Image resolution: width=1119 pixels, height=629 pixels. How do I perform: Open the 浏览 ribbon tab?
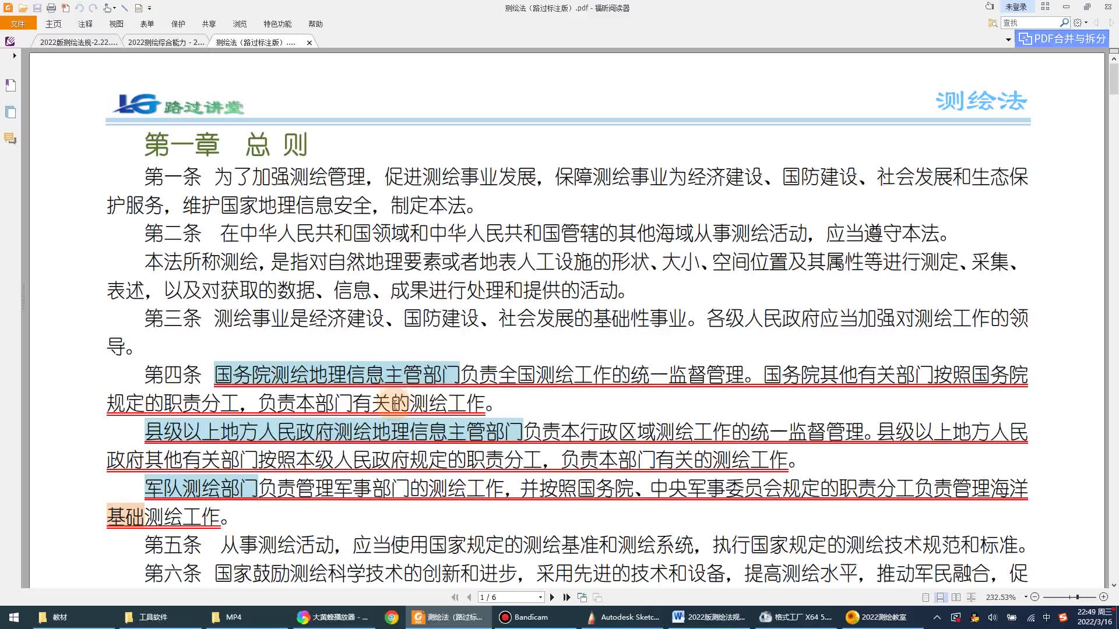240,24
